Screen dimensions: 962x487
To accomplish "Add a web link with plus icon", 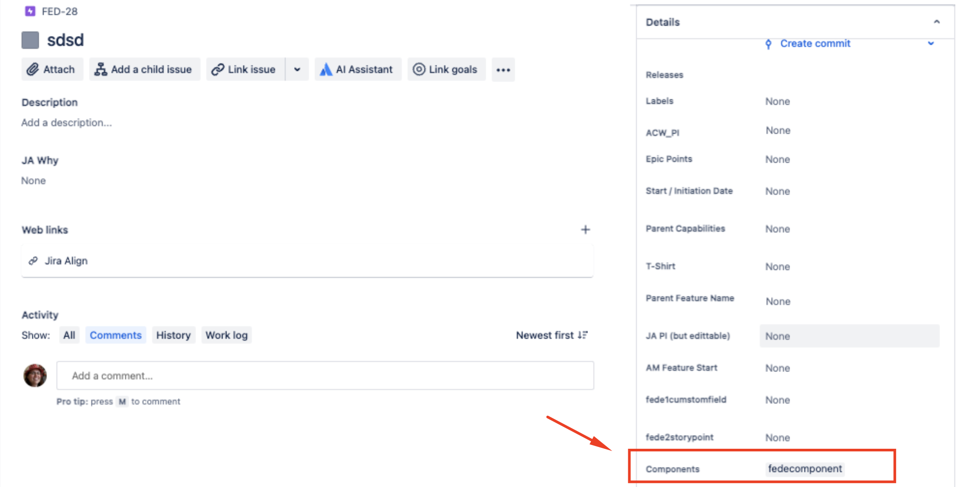I will pos(585,229).
